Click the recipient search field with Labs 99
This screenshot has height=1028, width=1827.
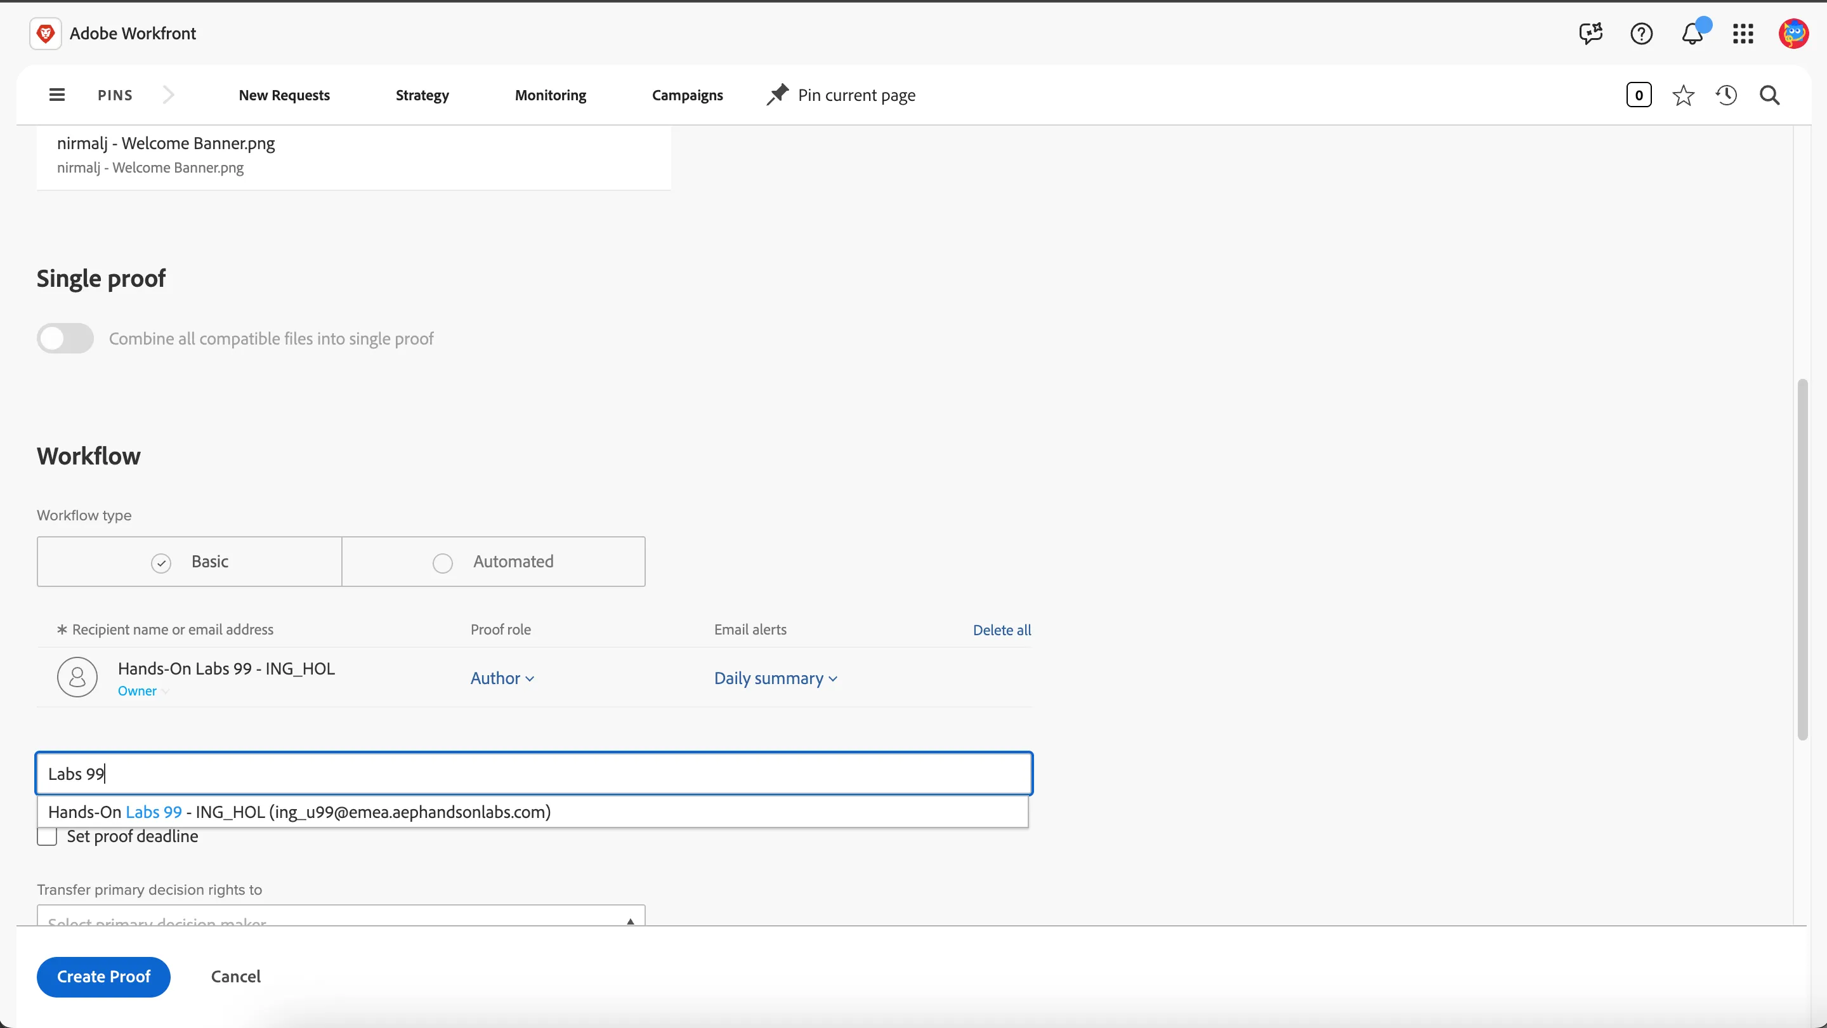534,774
